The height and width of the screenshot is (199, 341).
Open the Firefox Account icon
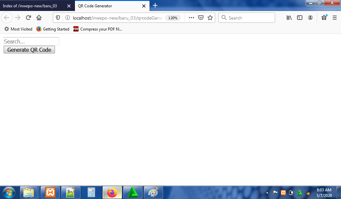pyautogui.click(x=310, y=18)
